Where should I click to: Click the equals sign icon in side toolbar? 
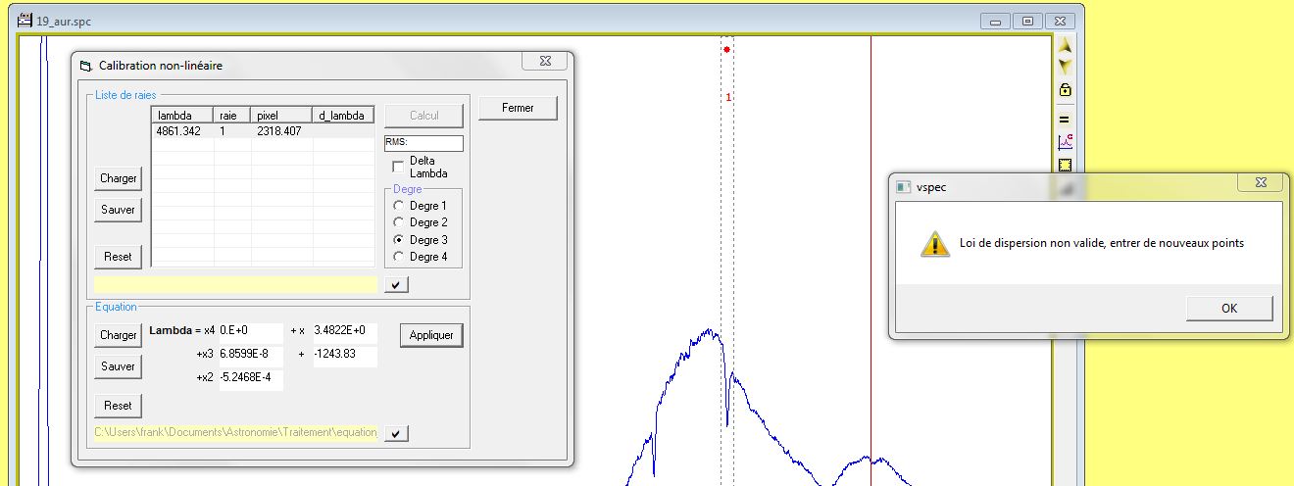[1065, 120]
